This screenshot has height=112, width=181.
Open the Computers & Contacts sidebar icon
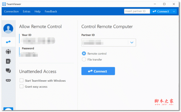(x=8, y=61)
